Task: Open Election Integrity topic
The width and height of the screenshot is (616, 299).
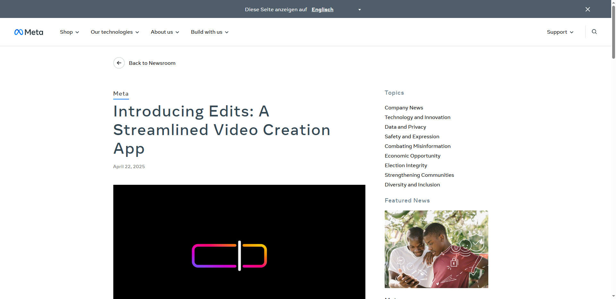Action: [406, 166]
